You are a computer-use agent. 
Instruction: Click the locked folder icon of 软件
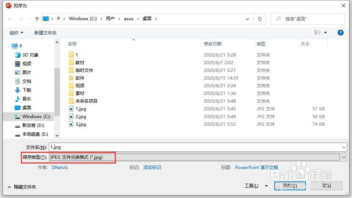click(71, 78)
